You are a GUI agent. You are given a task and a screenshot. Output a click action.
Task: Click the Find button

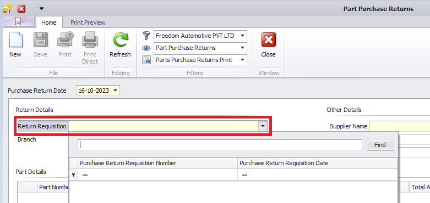[x=380, y=145]
